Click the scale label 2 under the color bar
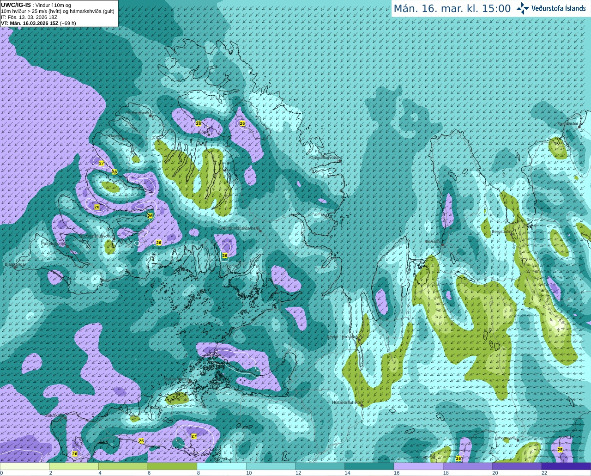This screenshot has height=476, width=591. [x=50, y=473]
